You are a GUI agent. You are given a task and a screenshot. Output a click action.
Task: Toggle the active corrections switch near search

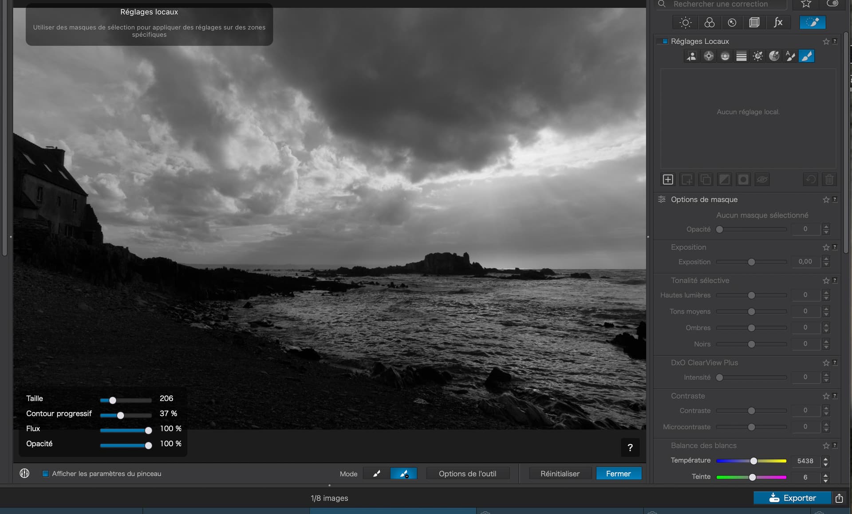pyautogui.click(x=832, y=4)
